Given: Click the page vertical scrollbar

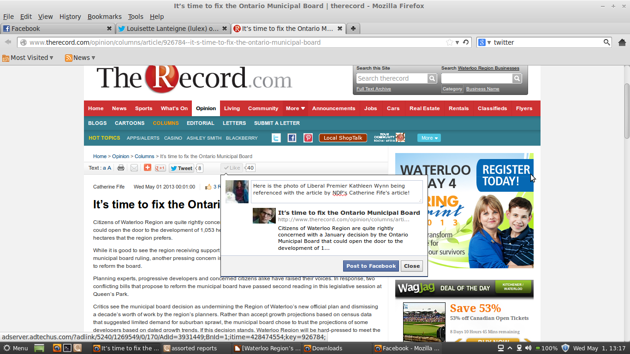Looking at the screenshot, I should (x=627, y=111).
